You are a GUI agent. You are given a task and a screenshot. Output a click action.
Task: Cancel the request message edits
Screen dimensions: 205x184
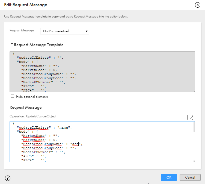pos(190,177)
